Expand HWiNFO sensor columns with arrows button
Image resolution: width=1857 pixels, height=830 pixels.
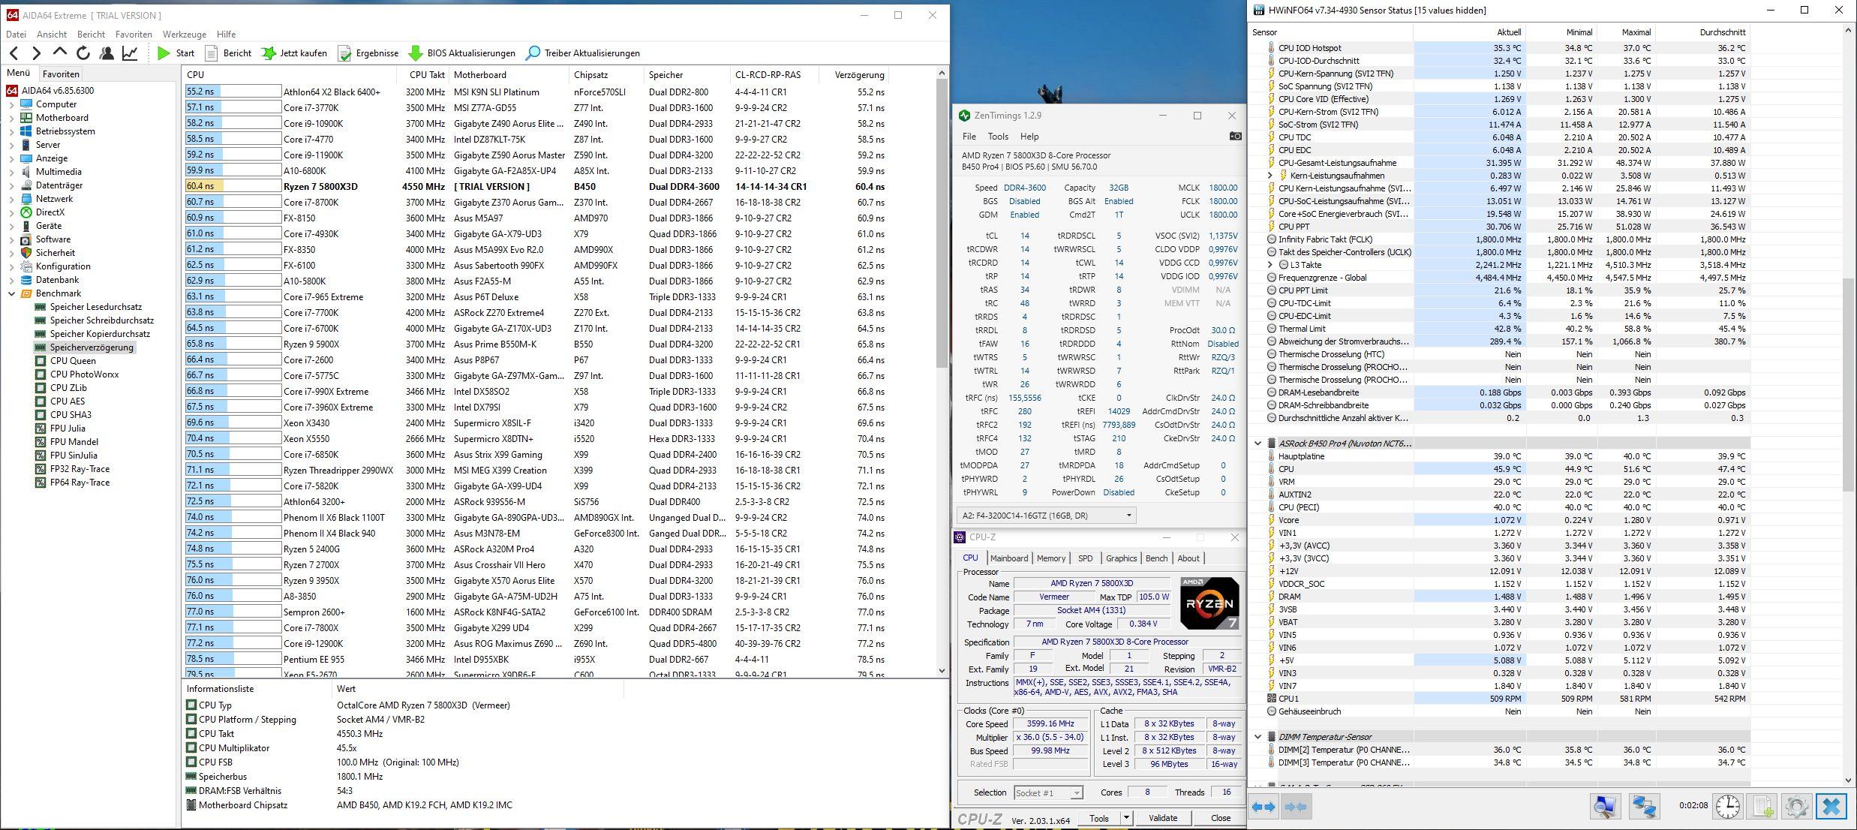point(1264,807)
